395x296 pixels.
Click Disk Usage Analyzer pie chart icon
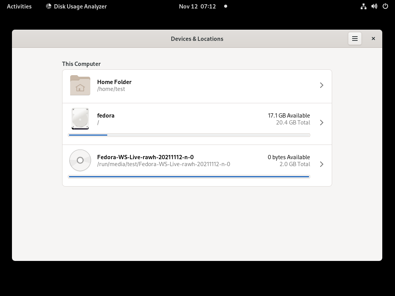pyautogui.click(x=49, y=6)
